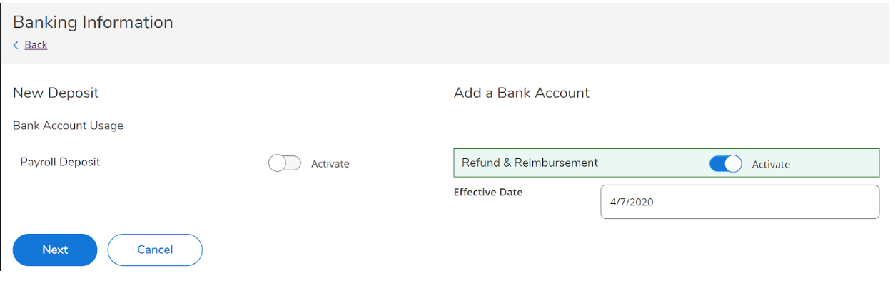The image size is (895, 281).
Task: Click Activate label beside Refund & Reimbursement
Action: pyautogui.click(x=771, y=164)
